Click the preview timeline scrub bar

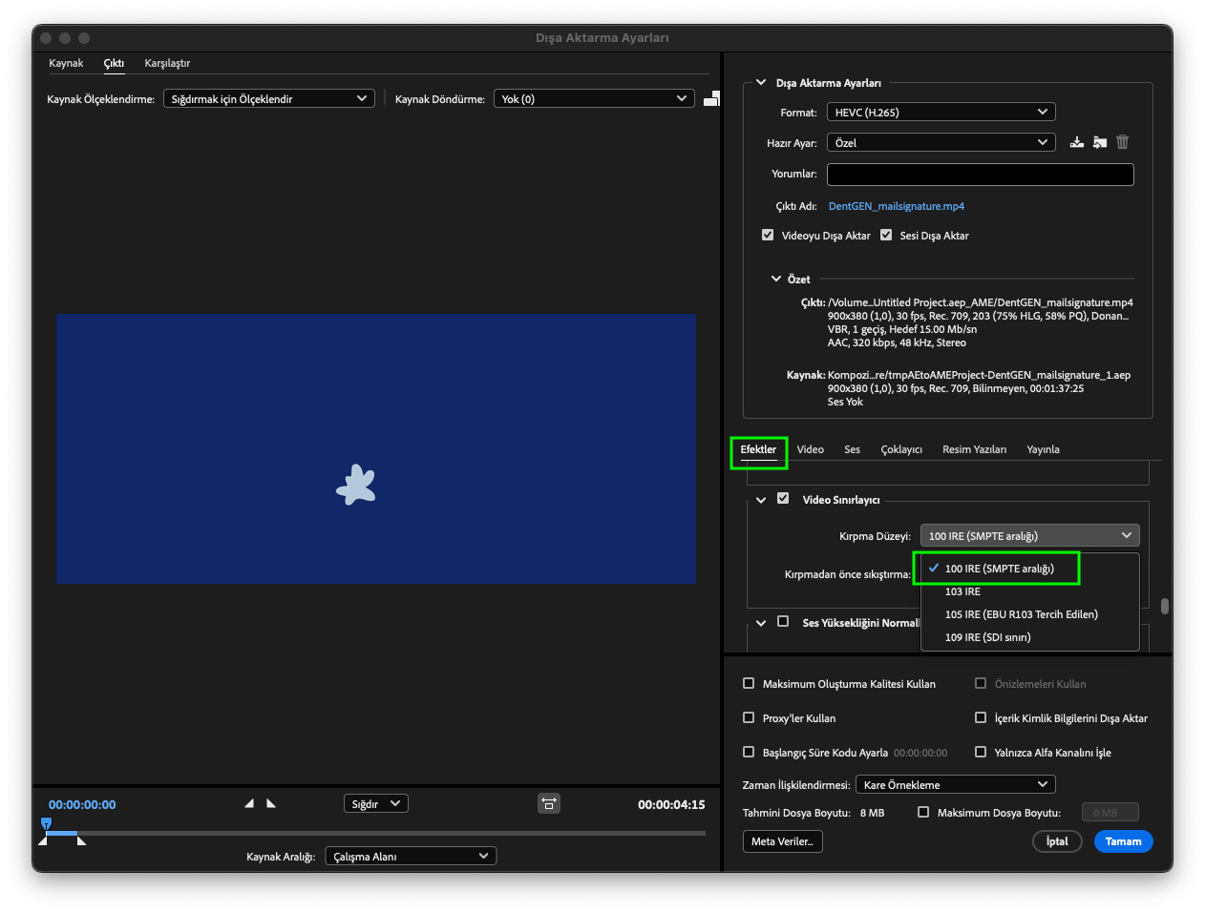(x=376, y=833)
